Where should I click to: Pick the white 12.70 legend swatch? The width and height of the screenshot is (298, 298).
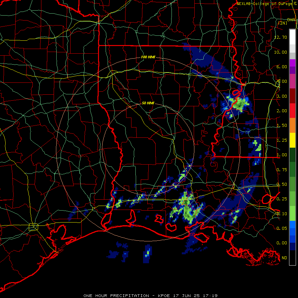point(292,37)
